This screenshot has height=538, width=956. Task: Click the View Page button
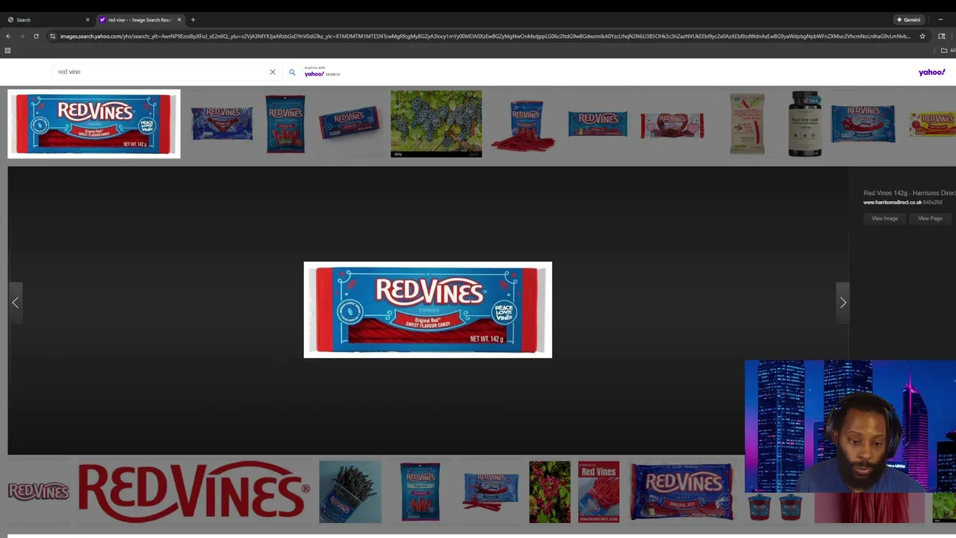point(930,218)
